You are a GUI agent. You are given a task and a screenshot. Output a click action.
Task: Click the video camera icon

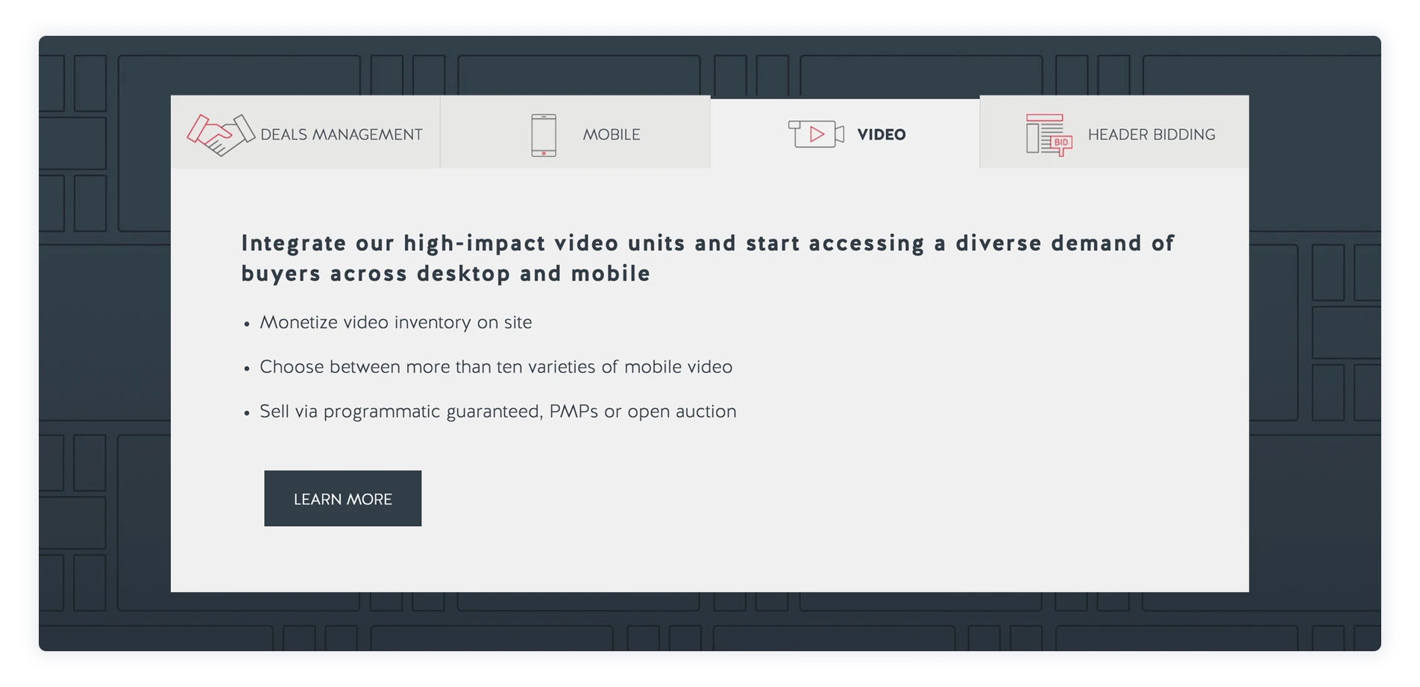pos(816,134)
